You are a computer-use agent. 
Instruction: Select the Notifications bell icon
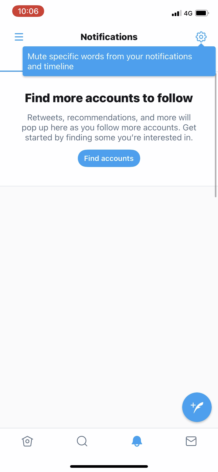pos(137,441)
